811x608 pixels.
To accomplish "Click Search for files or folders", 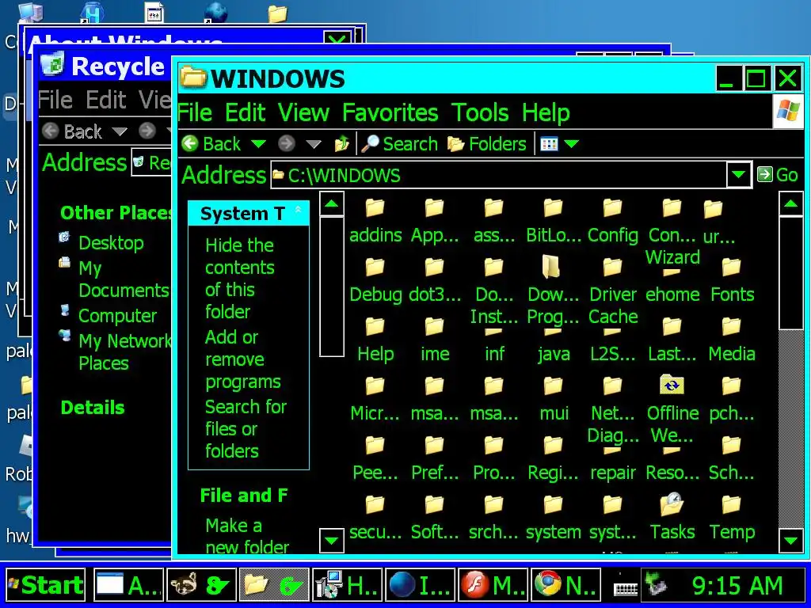I will click(x=246, y=428).
